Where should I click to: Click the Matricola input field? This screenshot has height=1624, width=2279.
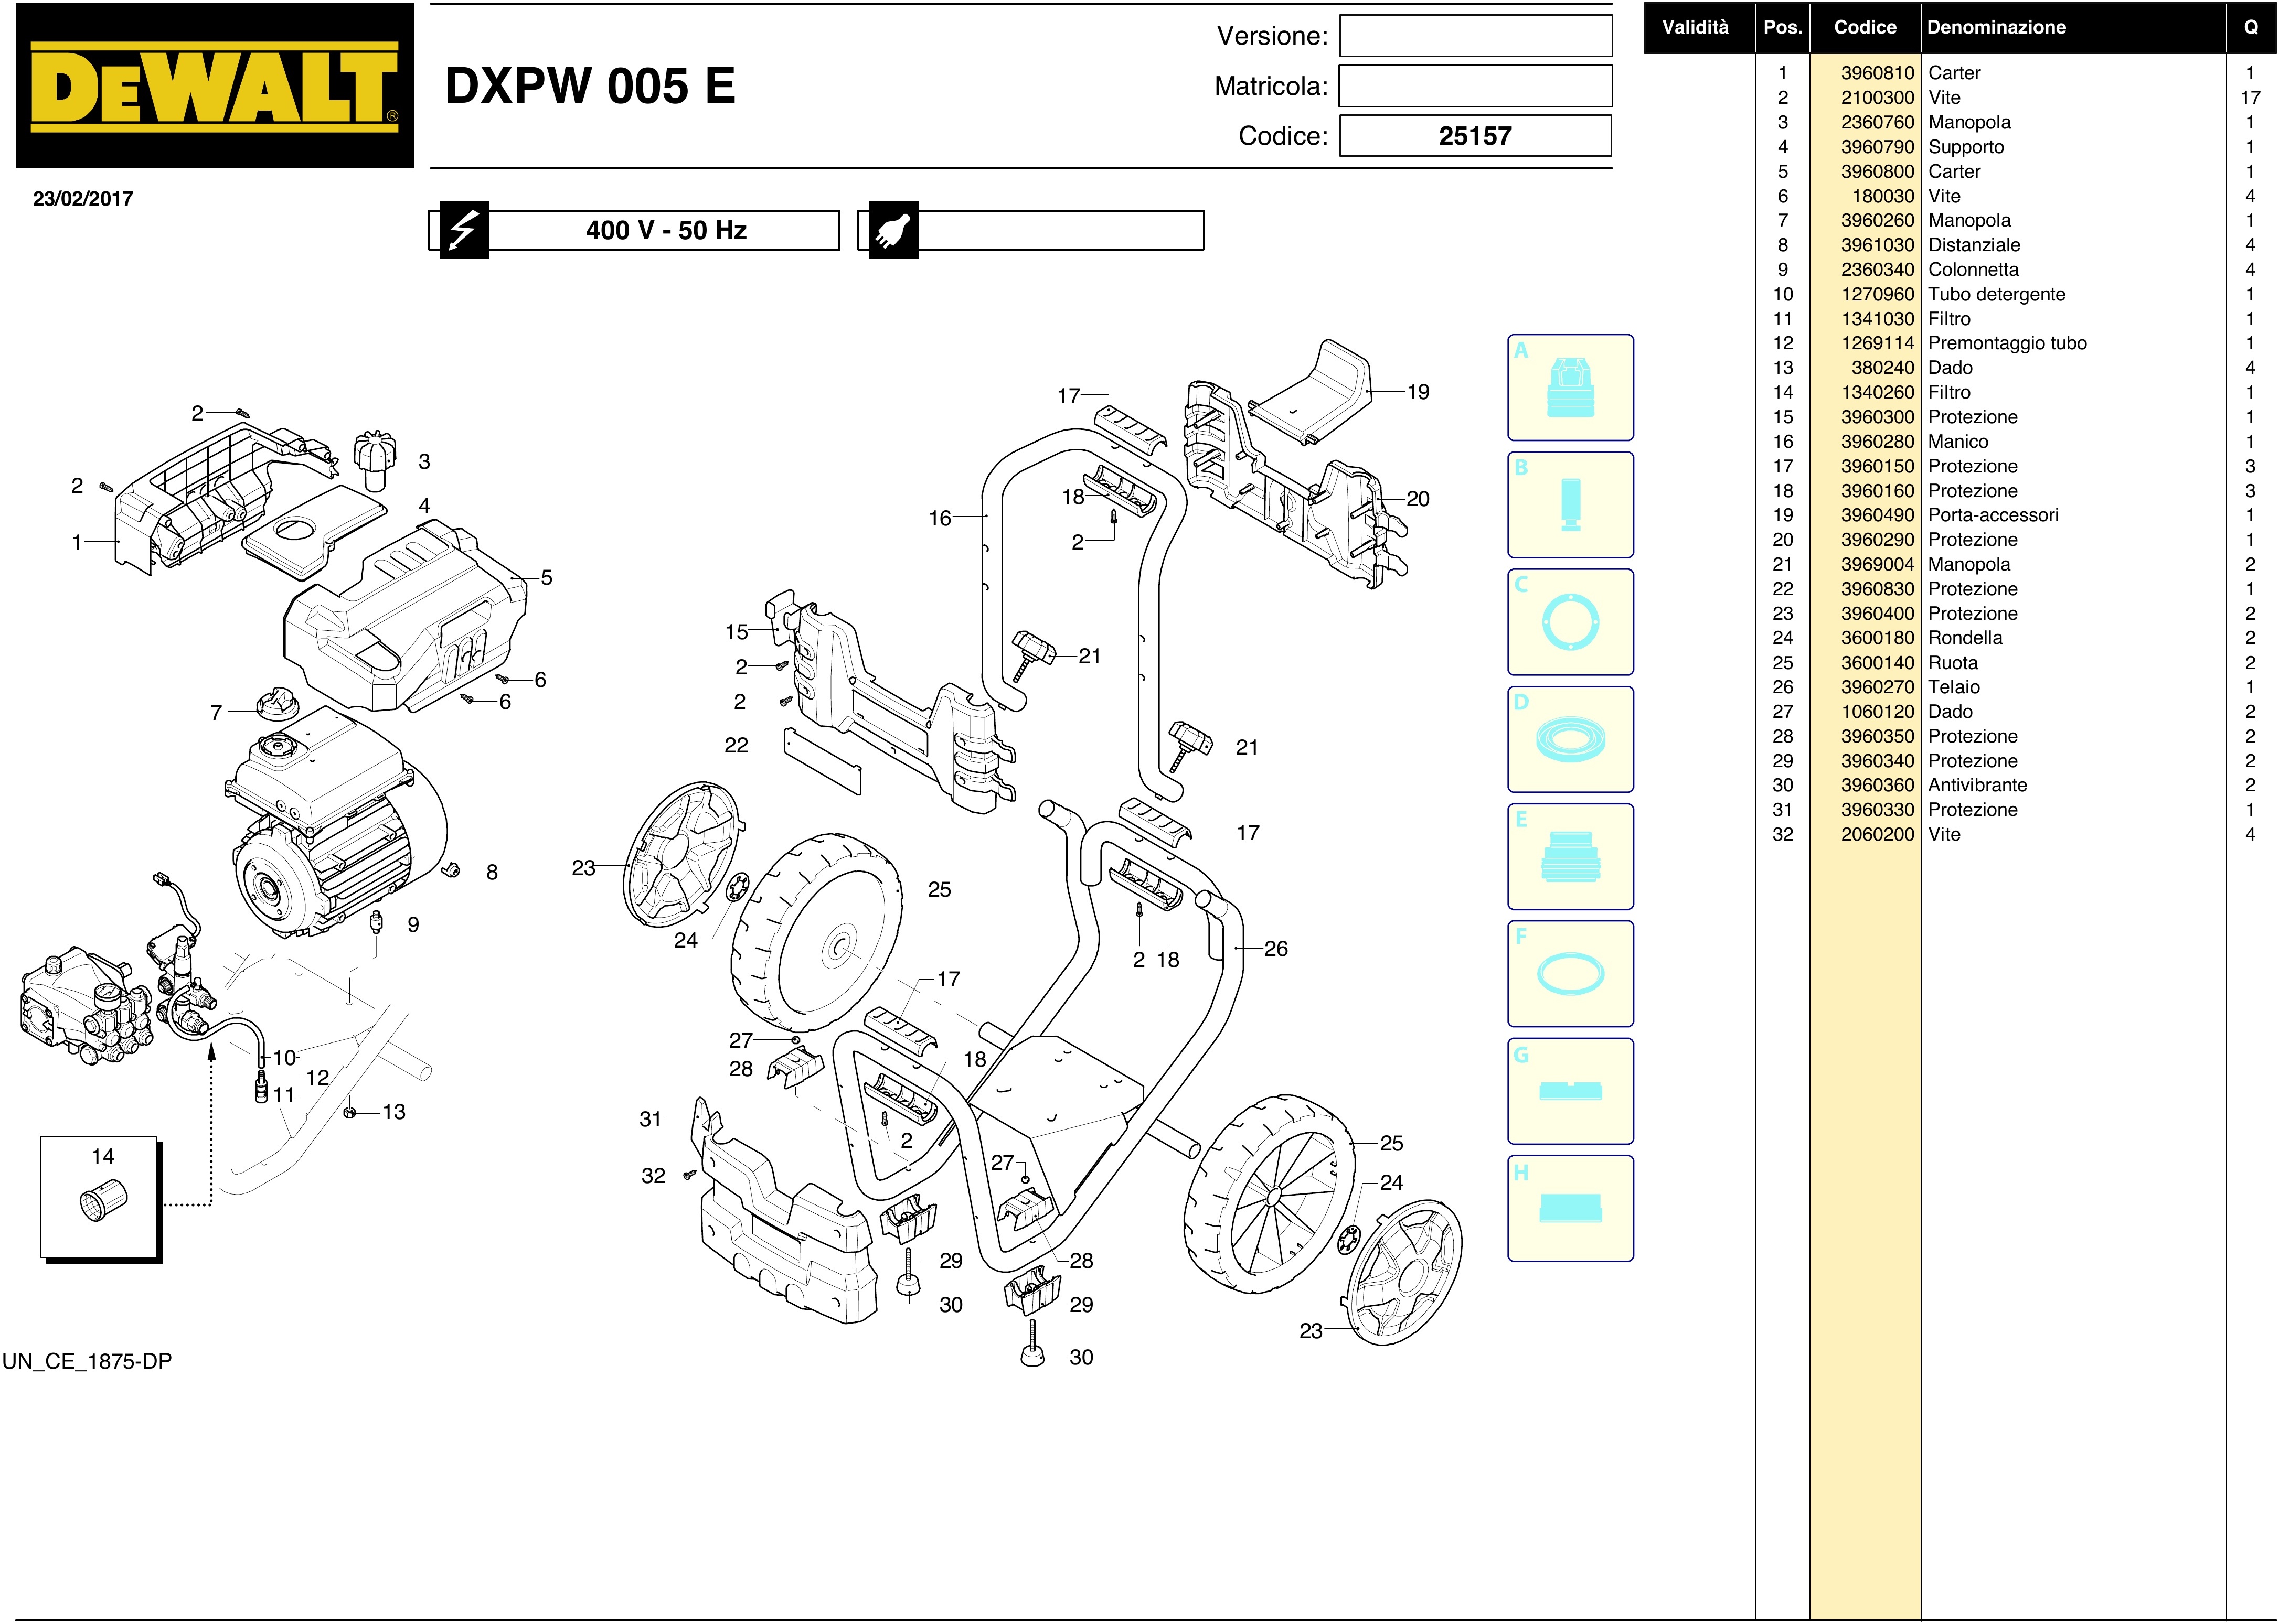coord(1475,86)
